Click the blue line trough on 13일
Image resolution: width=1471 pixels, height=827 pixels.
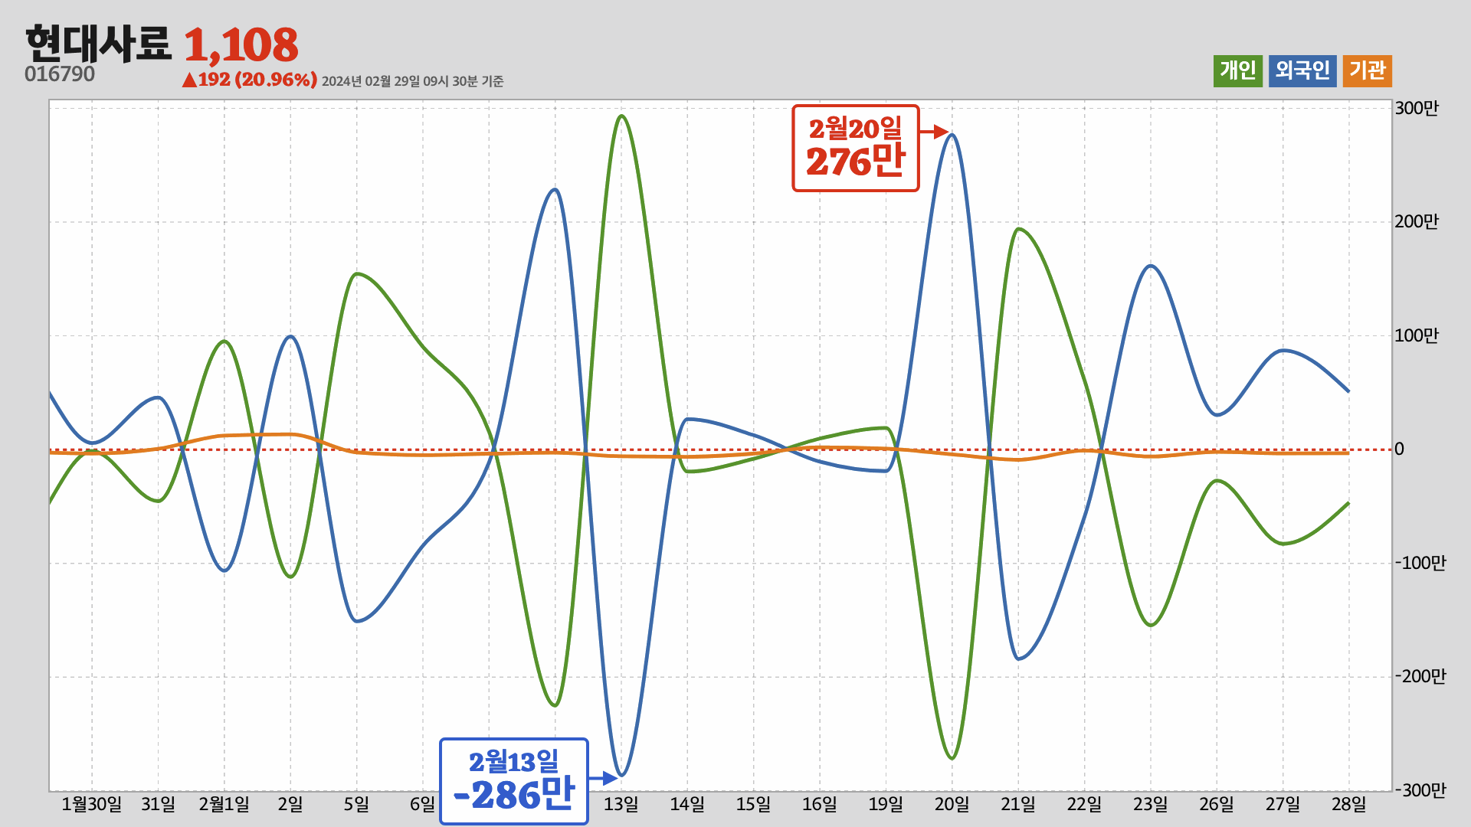(622, 774)
